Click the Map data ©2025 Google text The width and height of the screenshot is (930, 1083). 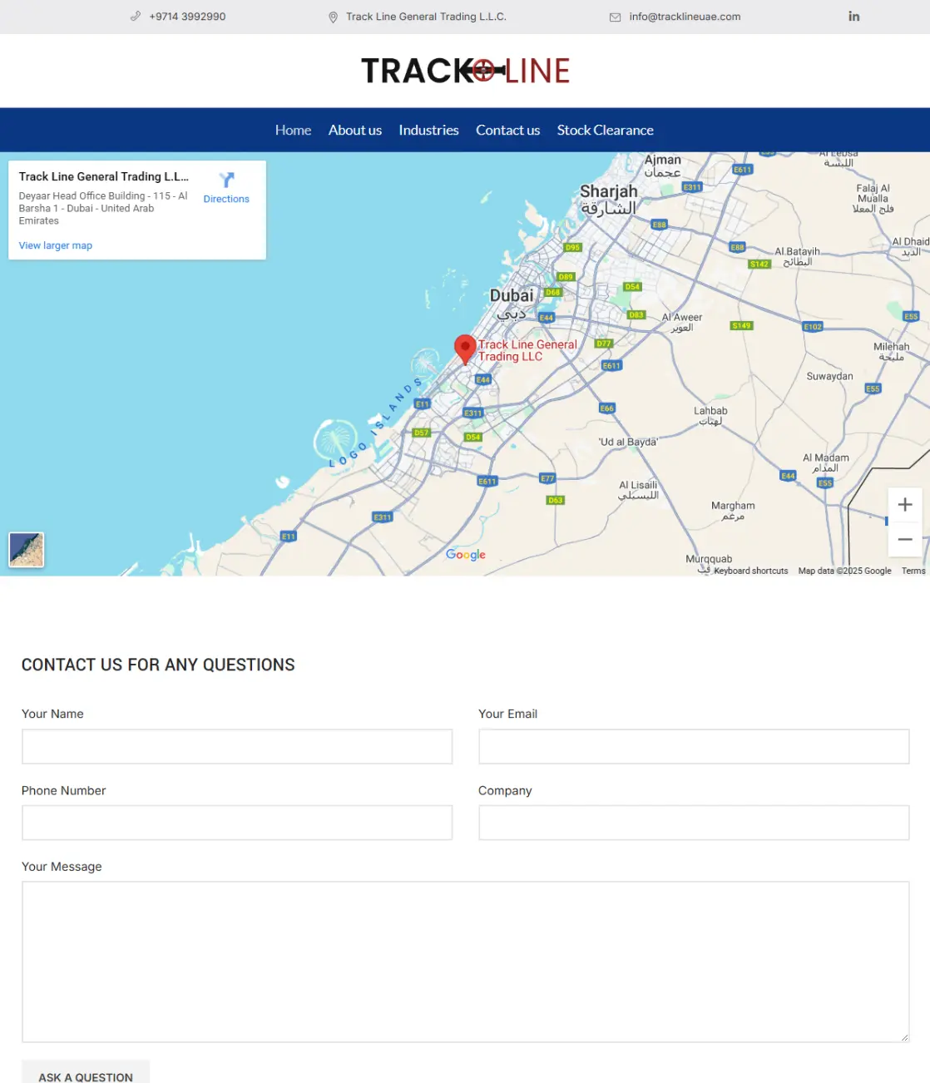pyautogui.click(x=844, y=571)
